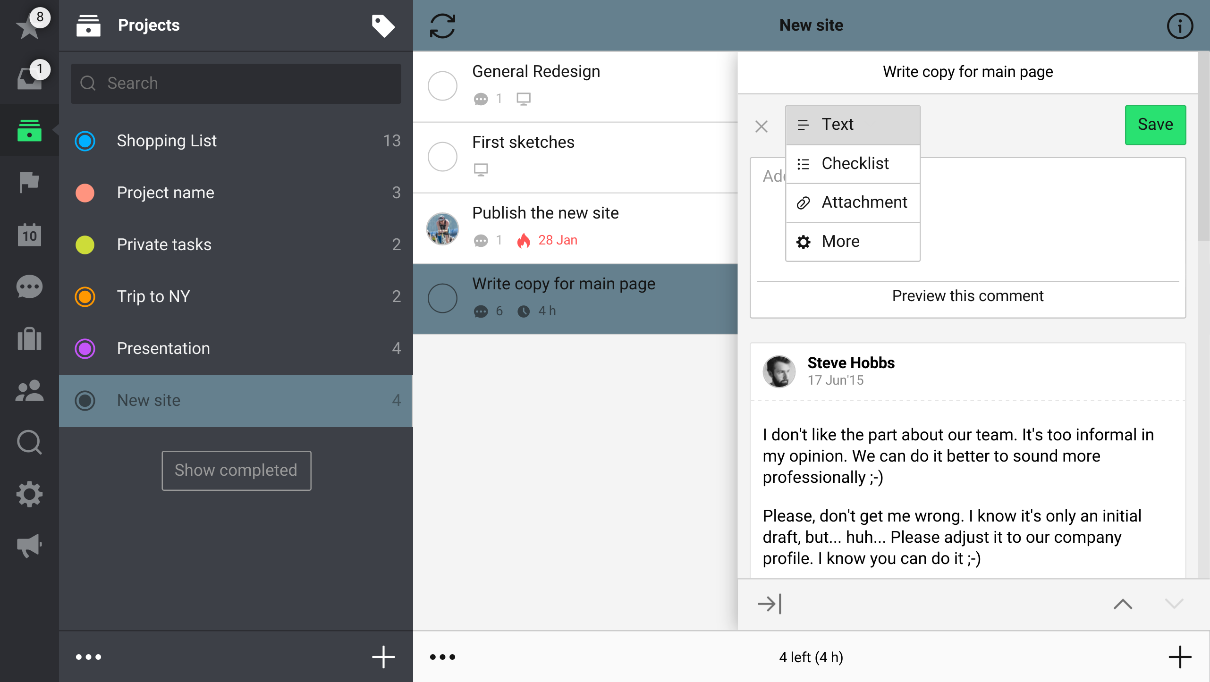Click the salmon color dot of Project name

(x=85, y=193)
